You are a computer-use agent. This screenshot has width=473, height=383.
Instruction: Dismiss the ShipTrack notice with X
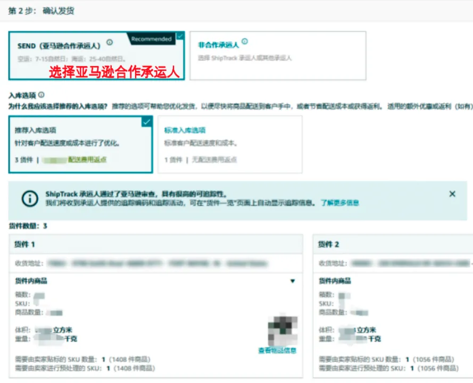coord(452,194)
